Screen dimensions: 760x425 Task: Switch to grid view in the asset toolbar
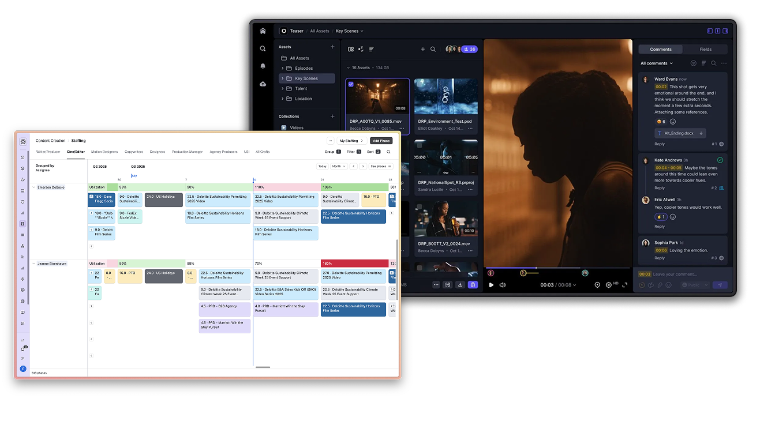click(x=351, y=50)
